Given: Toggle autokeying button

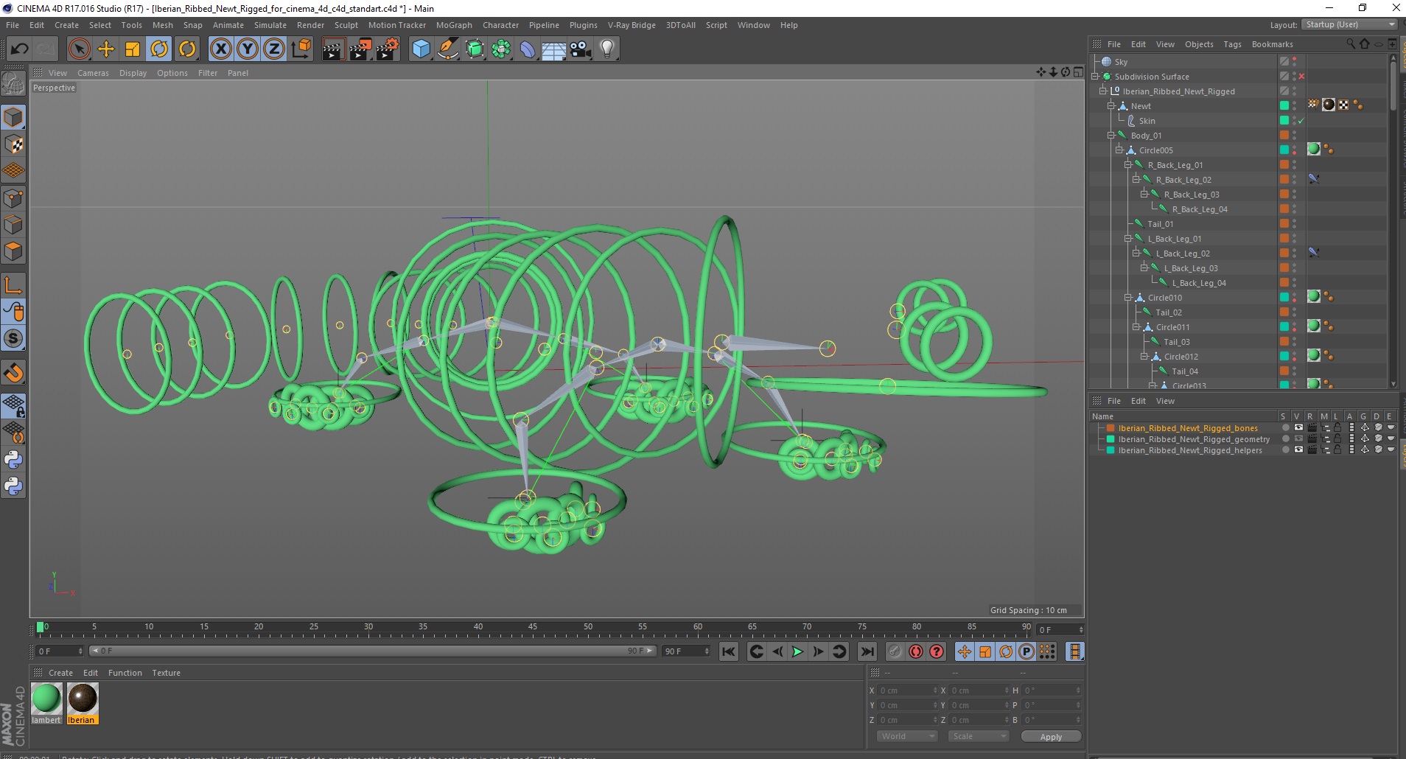Looking at the screenshot, I should pyautogui.click(x=916, y=651).
